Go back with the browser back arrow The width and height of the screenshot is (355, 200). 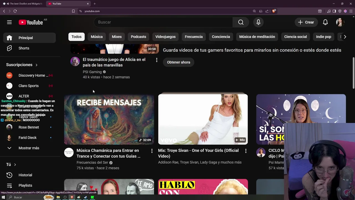[4, 11]
